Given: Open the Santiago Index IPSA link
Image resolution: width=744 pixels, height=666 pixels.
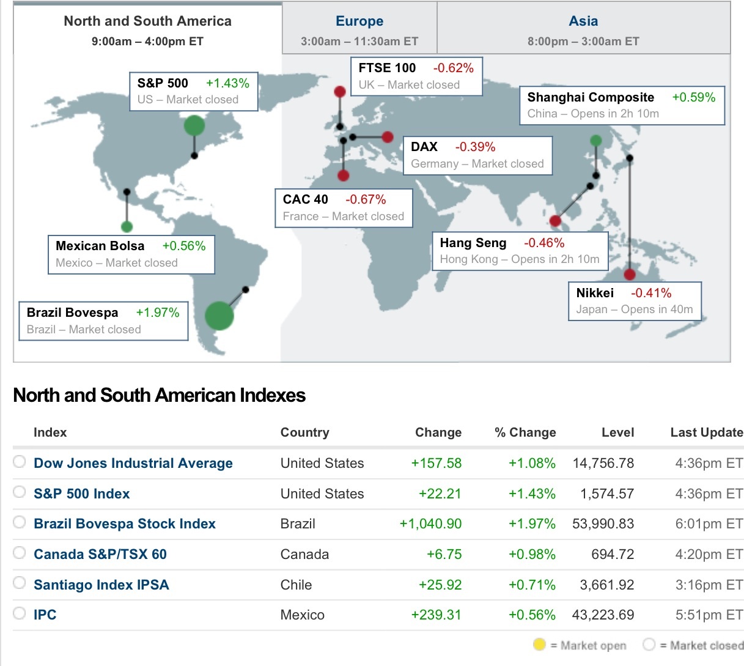Looking at the screenshot, I should [101, 585].
